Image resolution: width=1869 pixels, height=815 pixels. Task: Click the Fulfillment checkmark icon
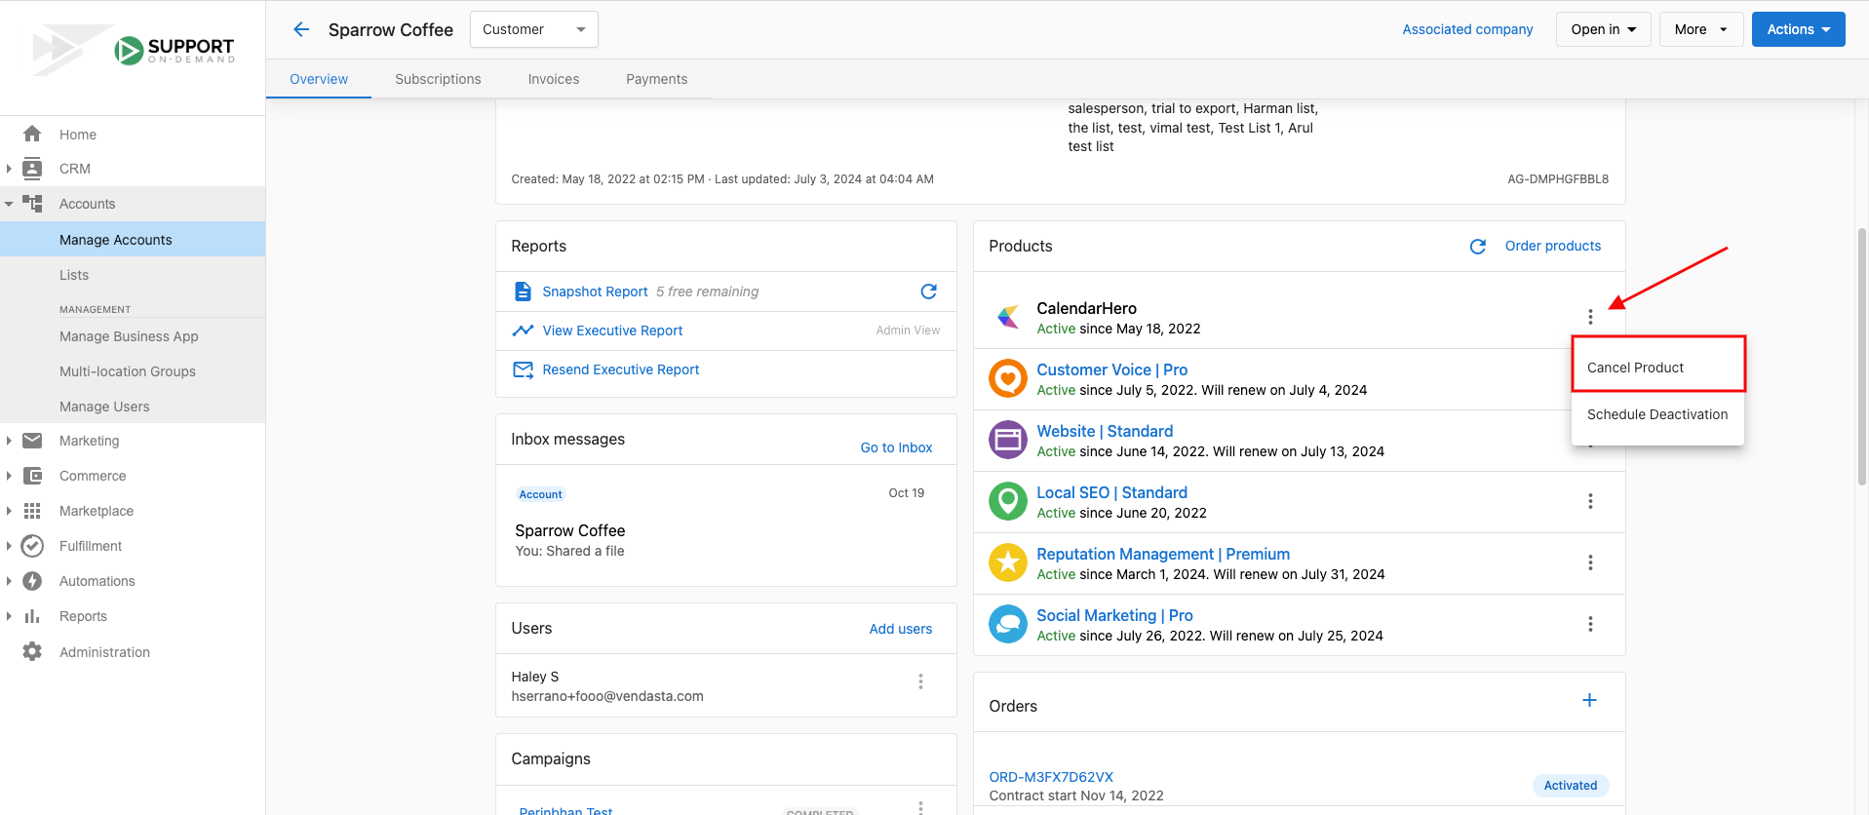click(32, 546)
